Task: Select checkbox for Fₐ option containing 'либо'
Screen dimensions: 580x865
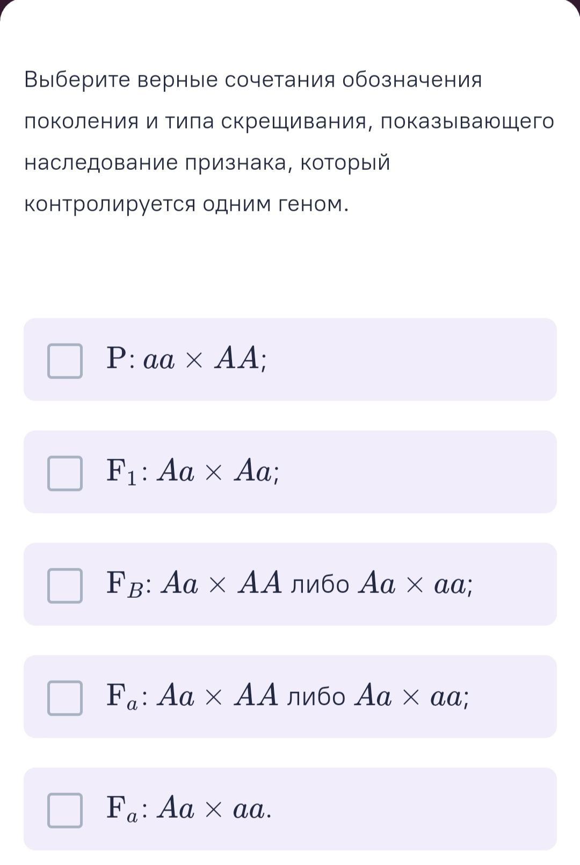Action: (x=65, y=698)
